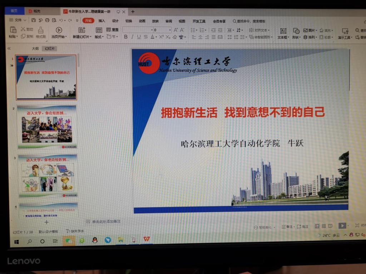The width and height of the screenshot is (366, 274).
Task: Click the 智能美化 button in status bar
Action: tap(263, 227)
